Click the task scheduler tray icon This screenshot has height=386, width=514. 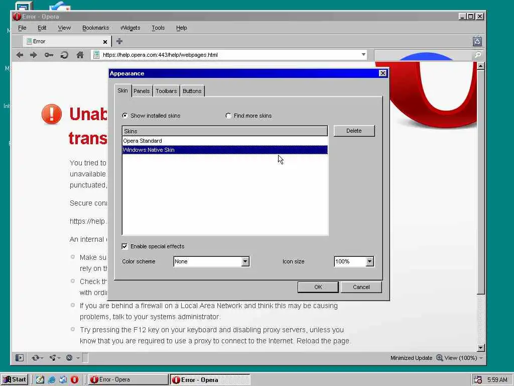[478, 379]
